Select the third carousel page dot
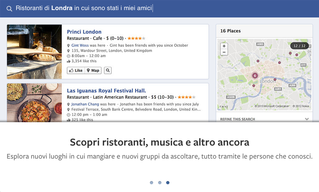Screen dimensions: 319x192 pyautogui.click(x=168, y=183)
